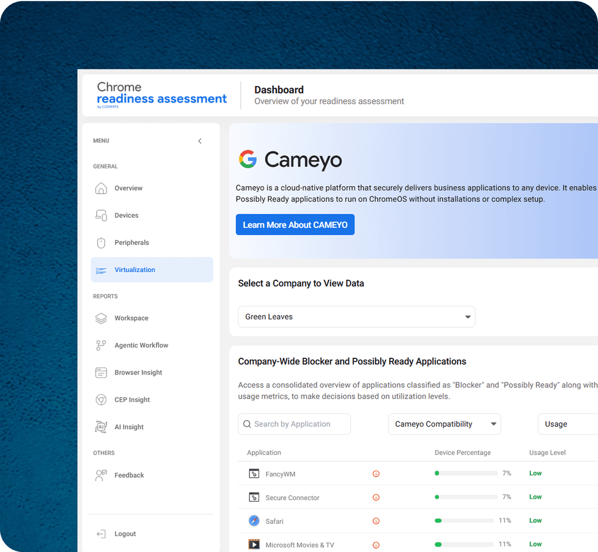Click the Safari compass icon
Screen dimensions: 598x552
coord(254,521)
